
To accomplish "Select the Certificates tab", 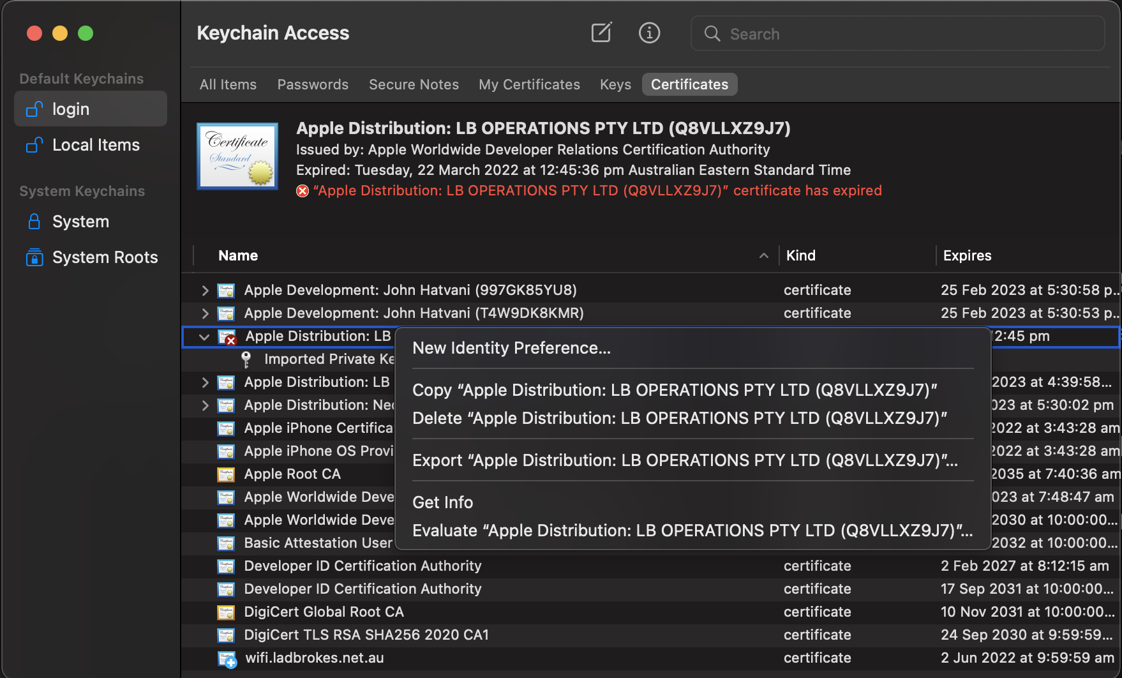I will [689, 84].
